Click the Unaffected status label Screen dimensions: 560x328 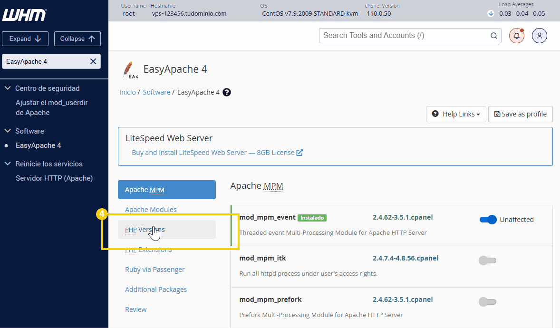[x=516, y=220]
